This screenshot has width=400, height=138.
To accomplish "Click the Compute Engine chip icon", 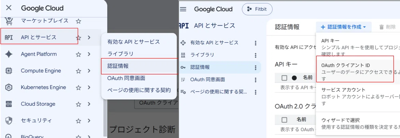I will [9, 71].
